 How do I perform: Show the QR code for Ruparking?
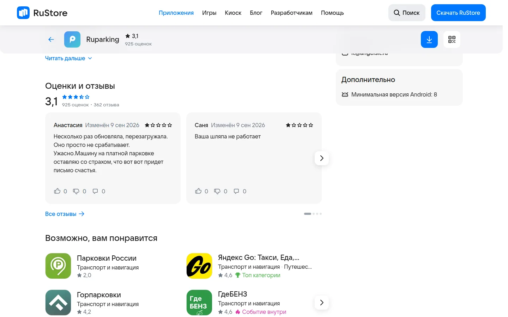pos(452,39)
